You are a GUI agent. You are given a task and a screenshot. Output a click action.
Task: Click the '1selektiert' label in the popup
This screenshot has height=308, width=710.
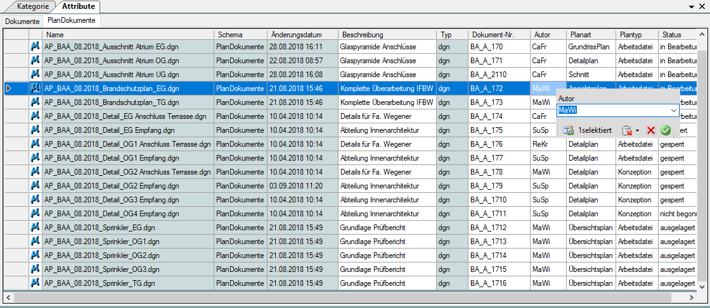pos(595,130)
